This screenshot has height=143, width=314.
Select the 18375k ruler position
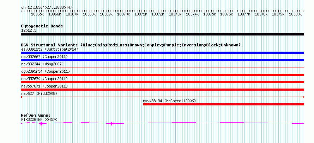click(210, 14)
